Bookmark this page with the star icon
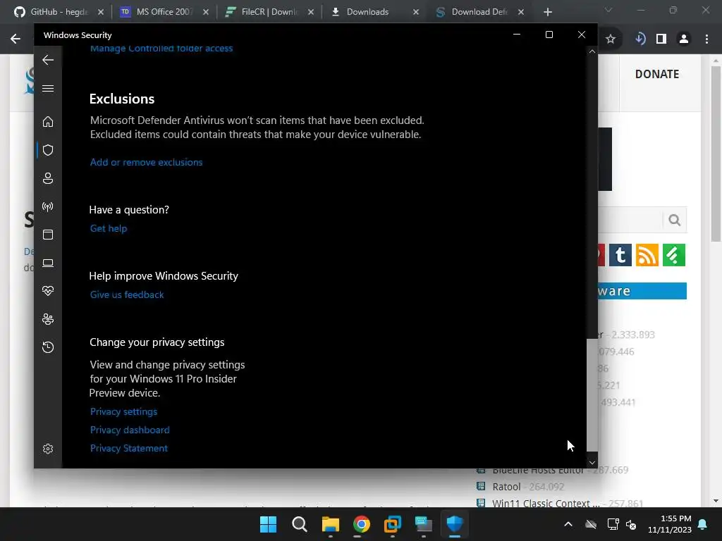Image resolution: width=722 pixels, height=541 pixels. tap(611, 39)
